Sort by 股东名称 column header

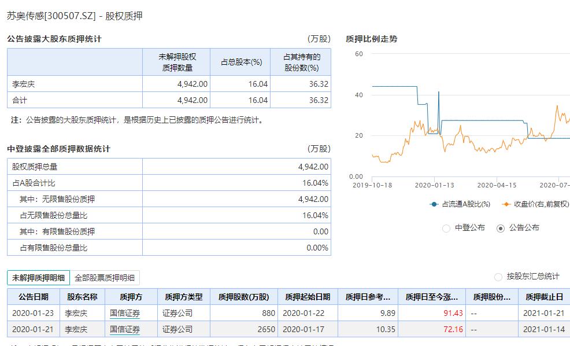tap(82, 297)
